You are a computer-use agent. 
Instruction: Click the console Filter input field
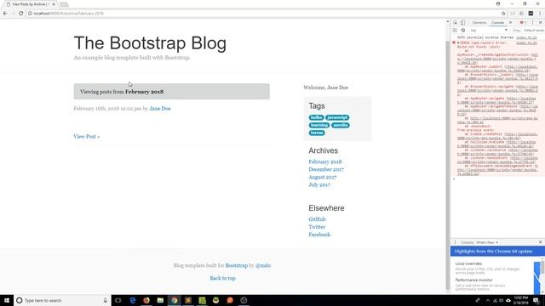[x=517, y=31]
